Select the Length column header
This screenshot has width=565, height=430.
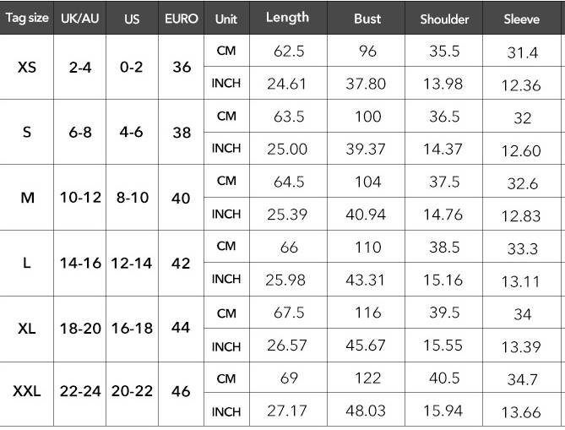tap(287, 18)
